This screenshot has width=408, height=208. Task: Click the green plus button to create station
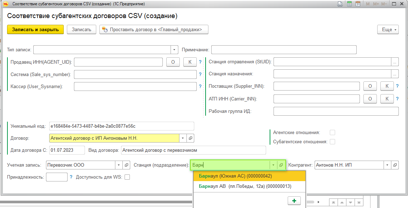[294, 201]
